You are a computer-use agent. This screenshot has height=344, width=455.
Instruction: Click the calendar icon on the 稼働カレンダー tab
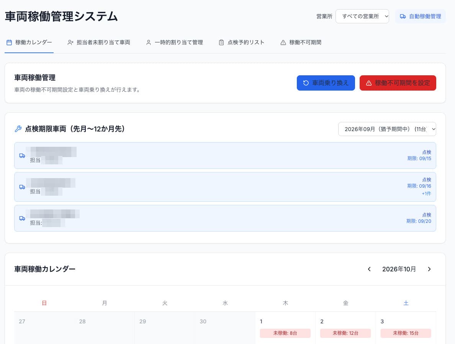click(9, 42)
